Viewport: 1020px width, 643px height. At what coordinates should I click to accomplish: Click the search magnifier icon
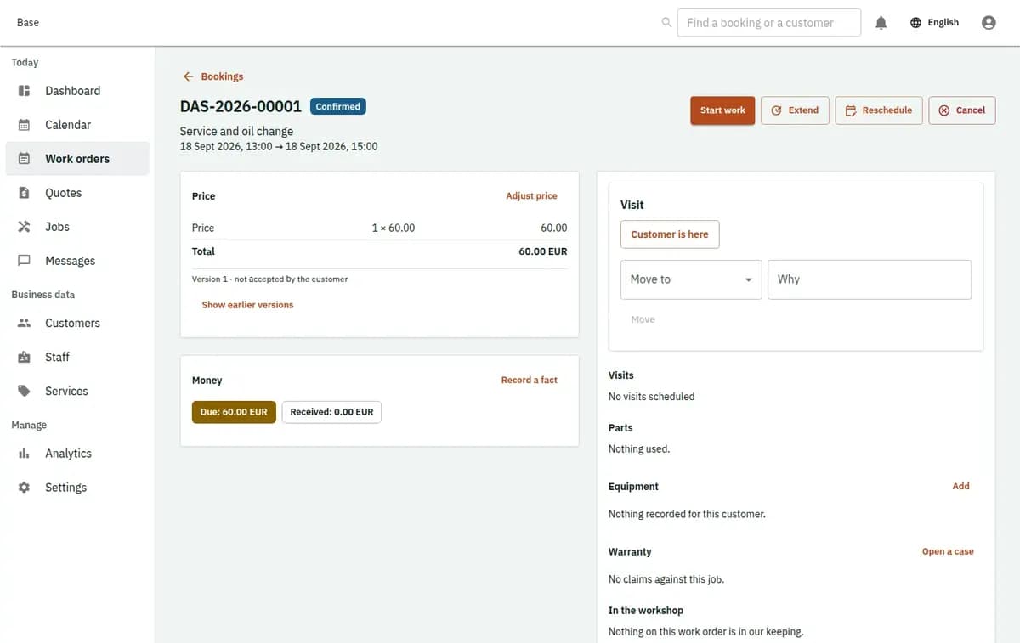(666, 23)
